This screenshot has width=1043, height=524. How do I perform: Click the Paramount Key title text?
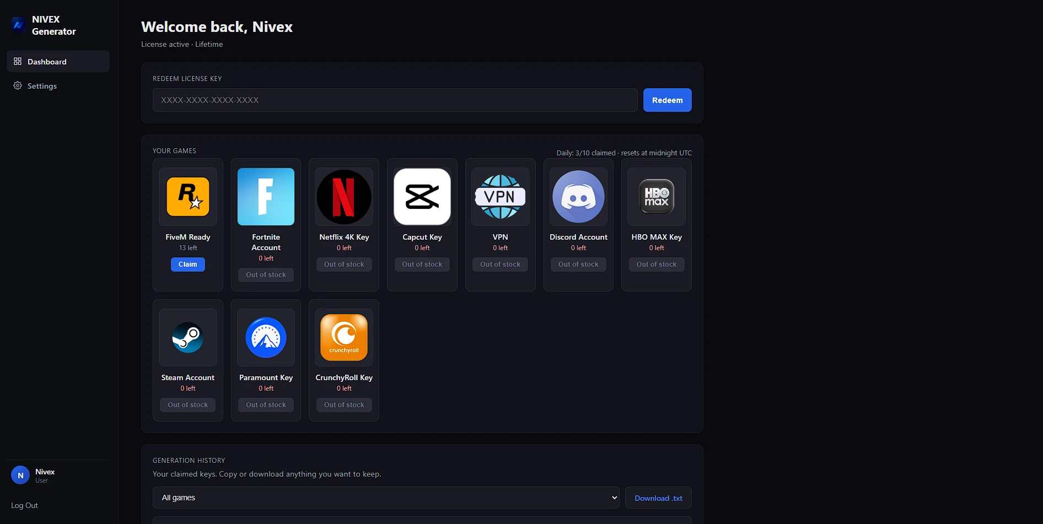(x=266, y=377)
